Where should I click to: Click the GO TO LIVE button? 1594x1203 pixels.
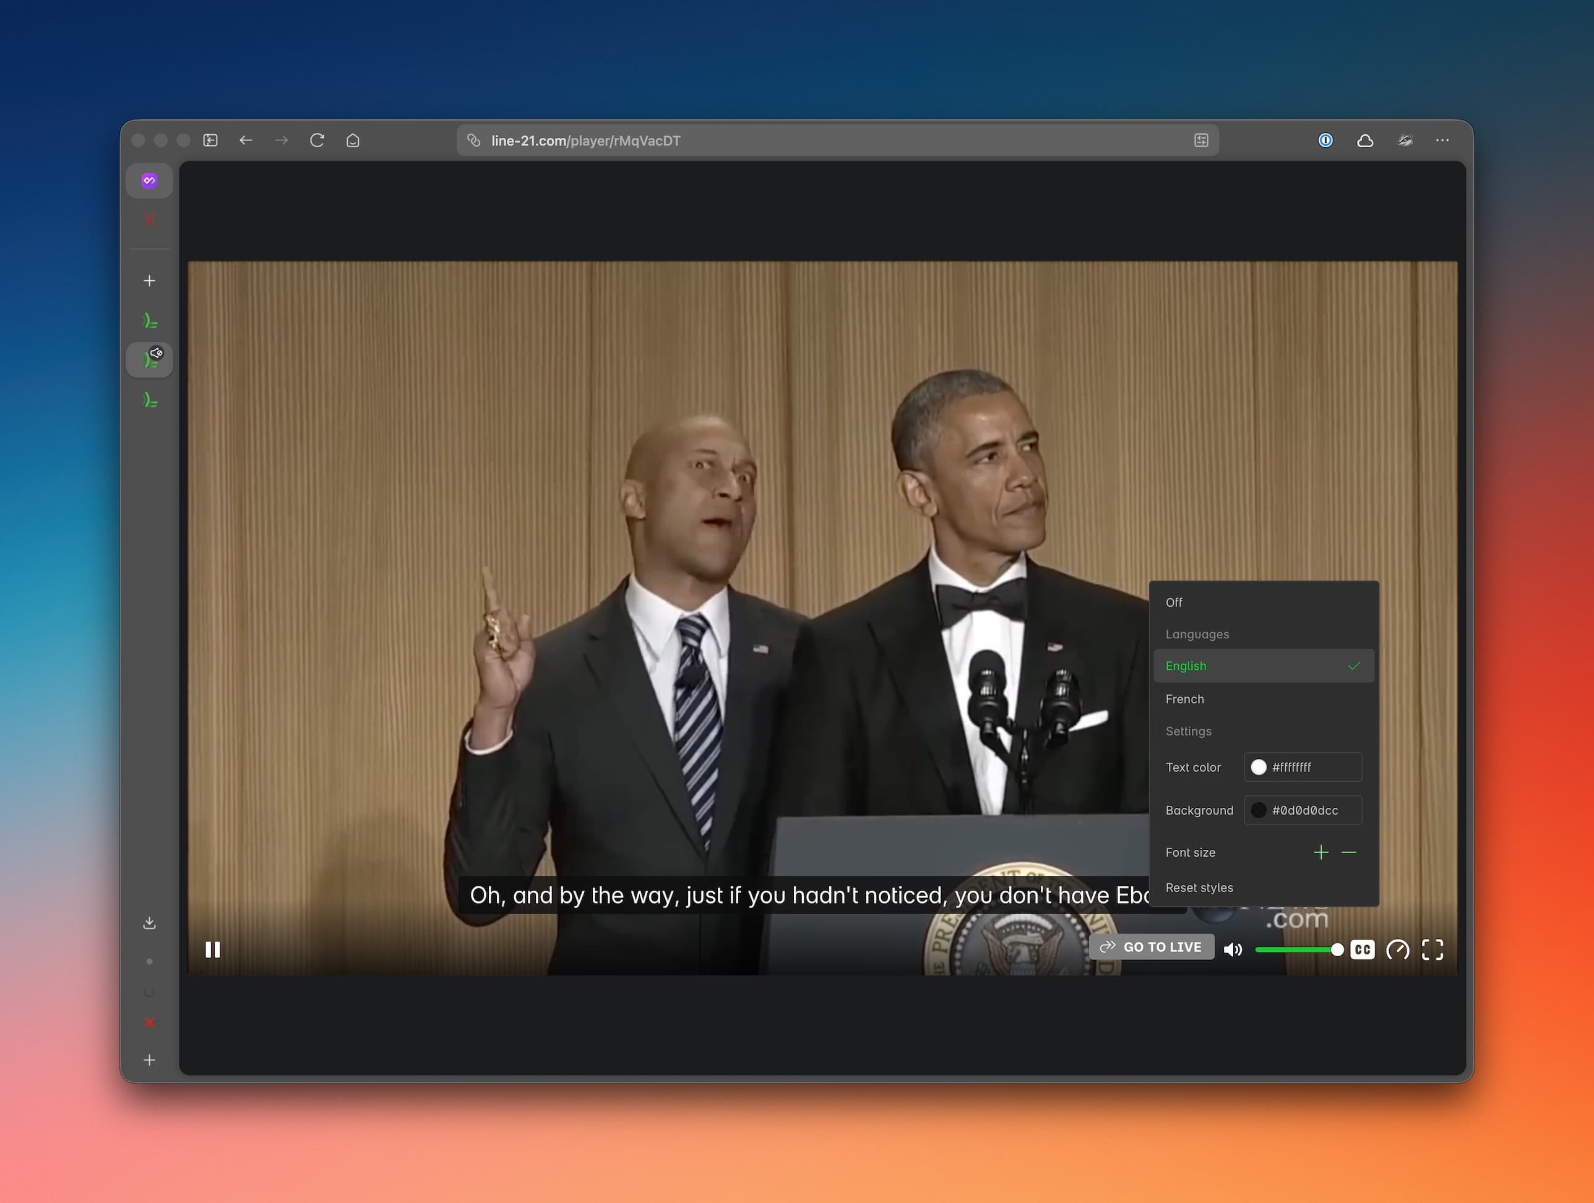(x=1152, y=946)
